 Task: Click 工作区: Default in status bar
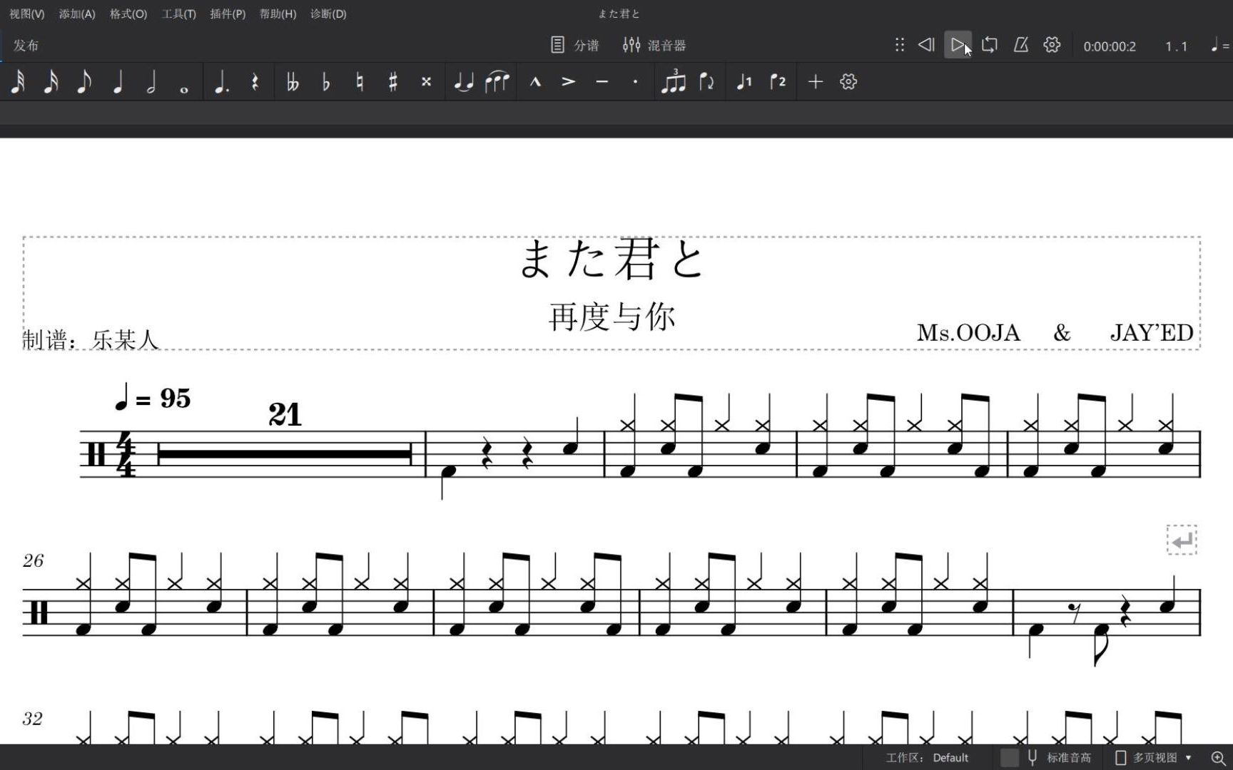(927, 758)
